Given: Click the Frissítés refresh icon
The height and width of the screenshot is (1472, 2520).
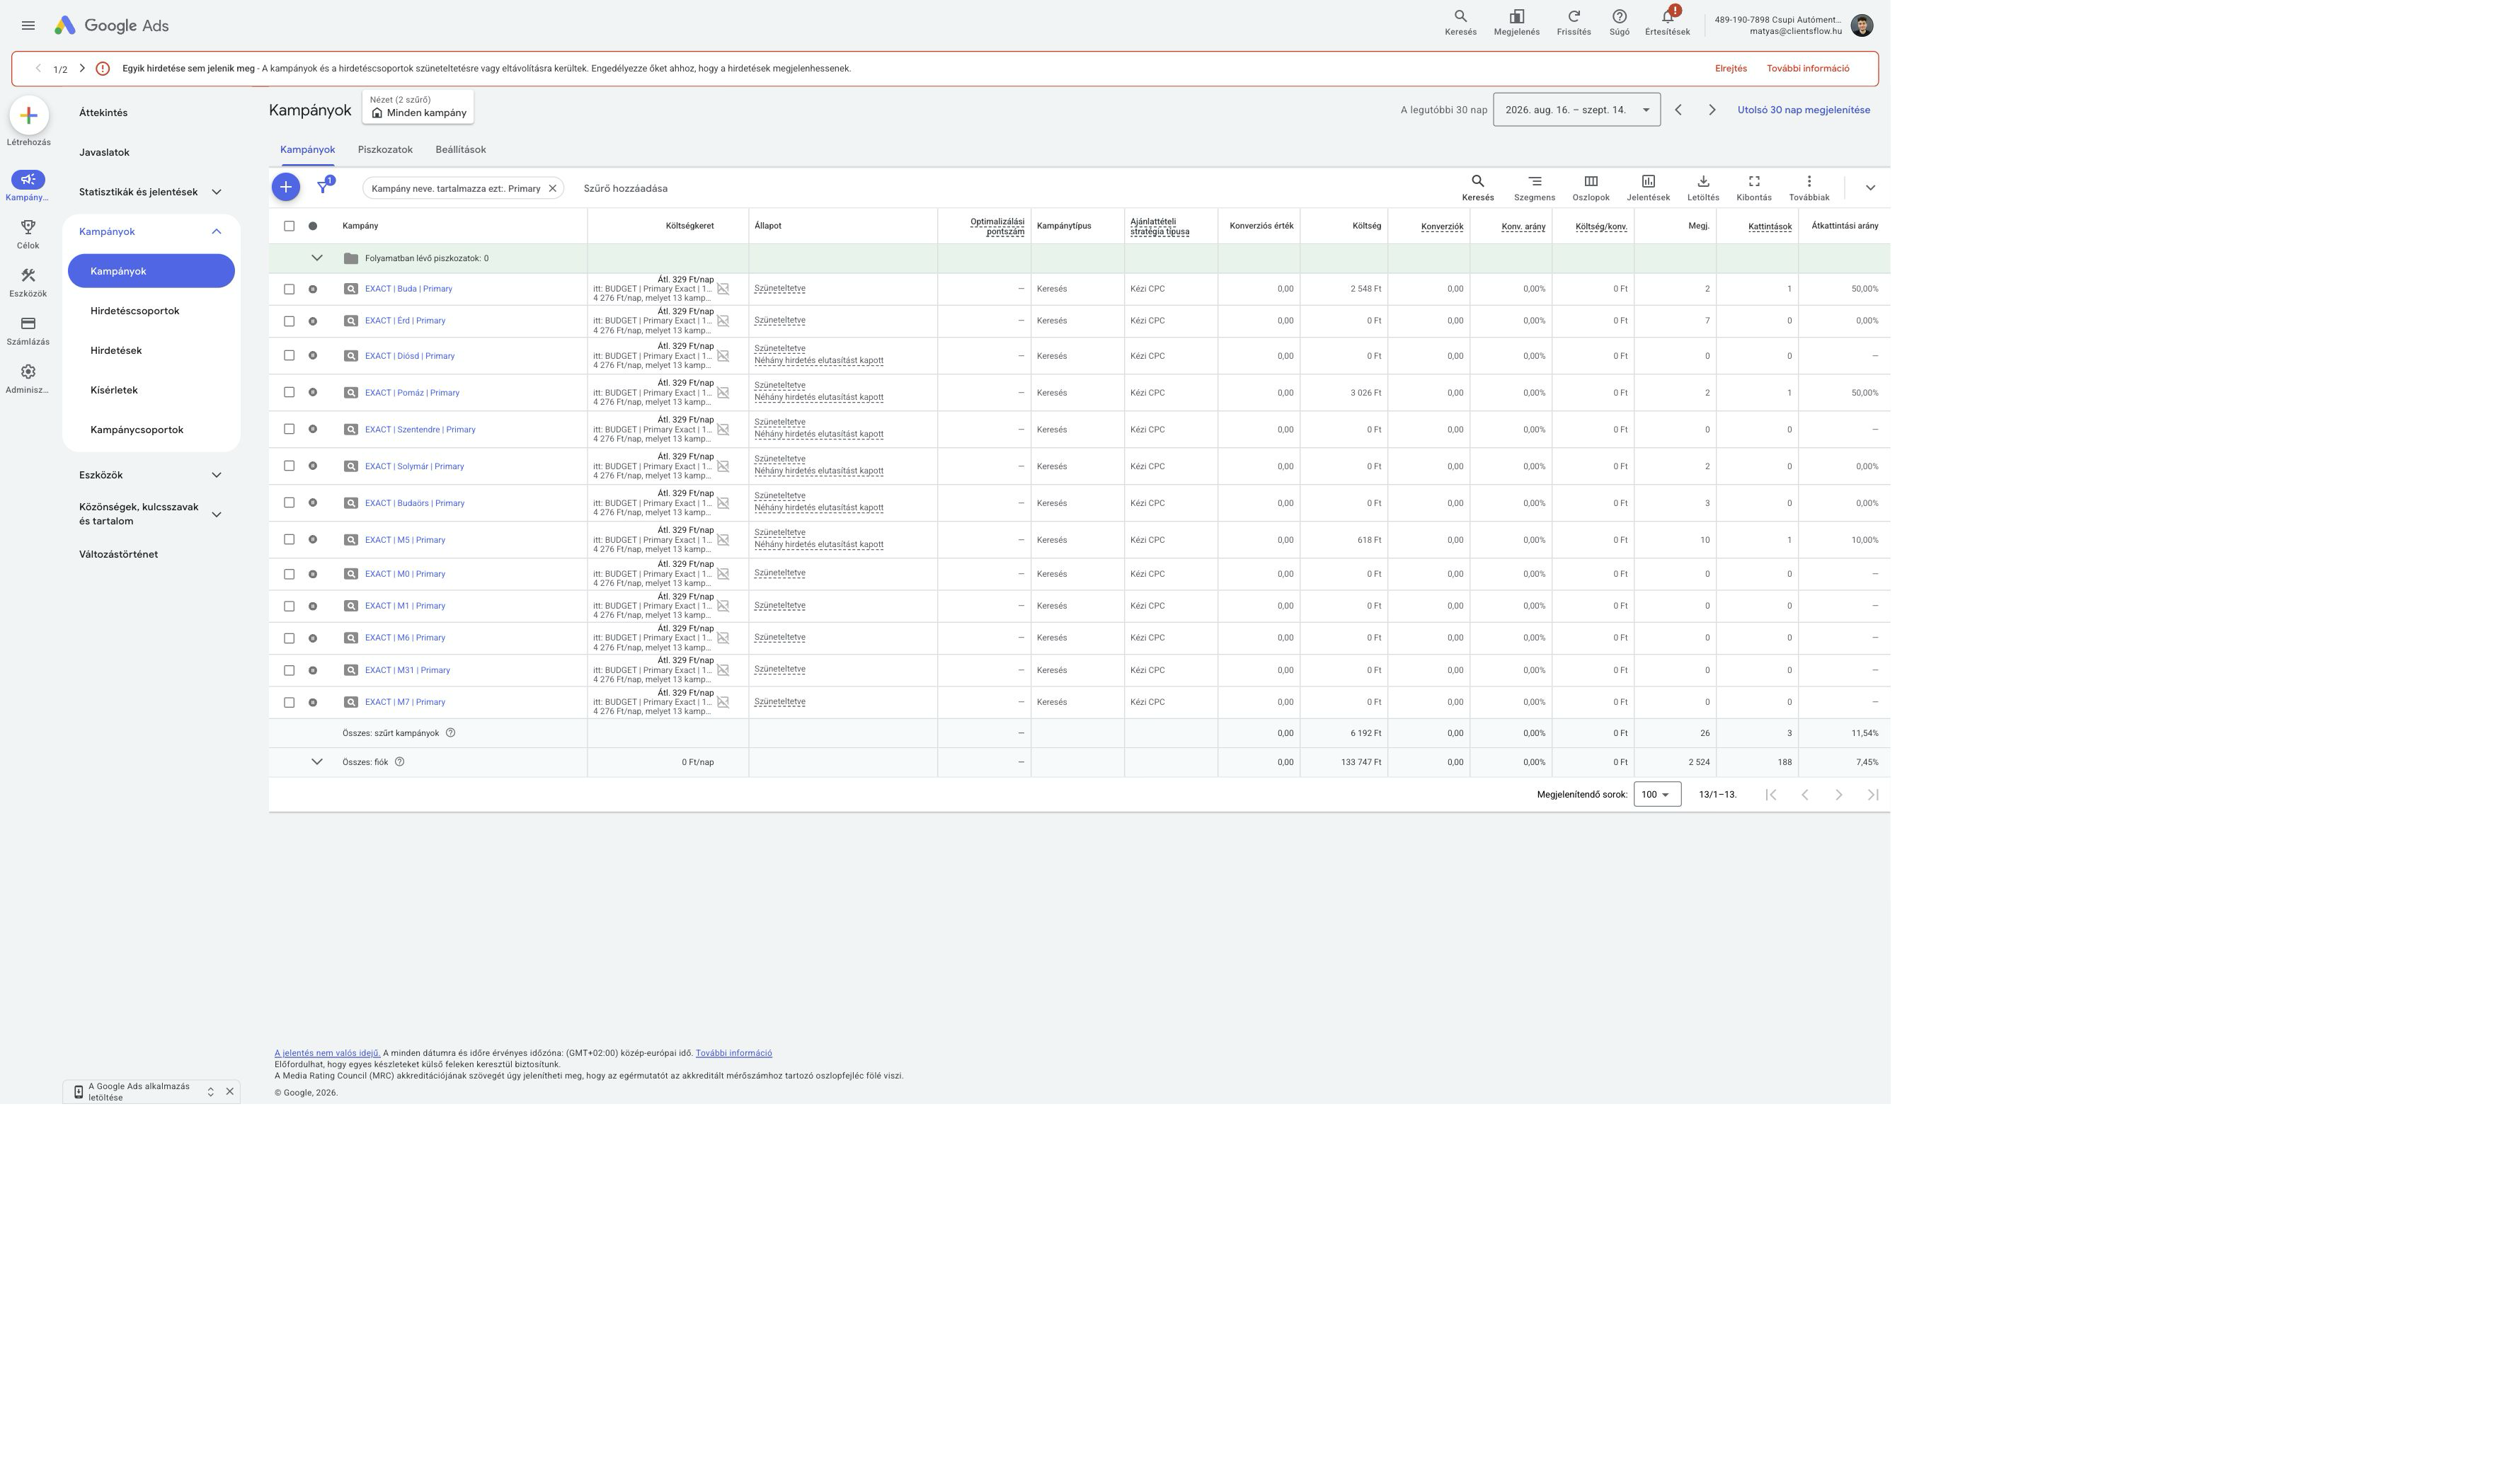Looking at the screenshot, I should pos(1573,22).
